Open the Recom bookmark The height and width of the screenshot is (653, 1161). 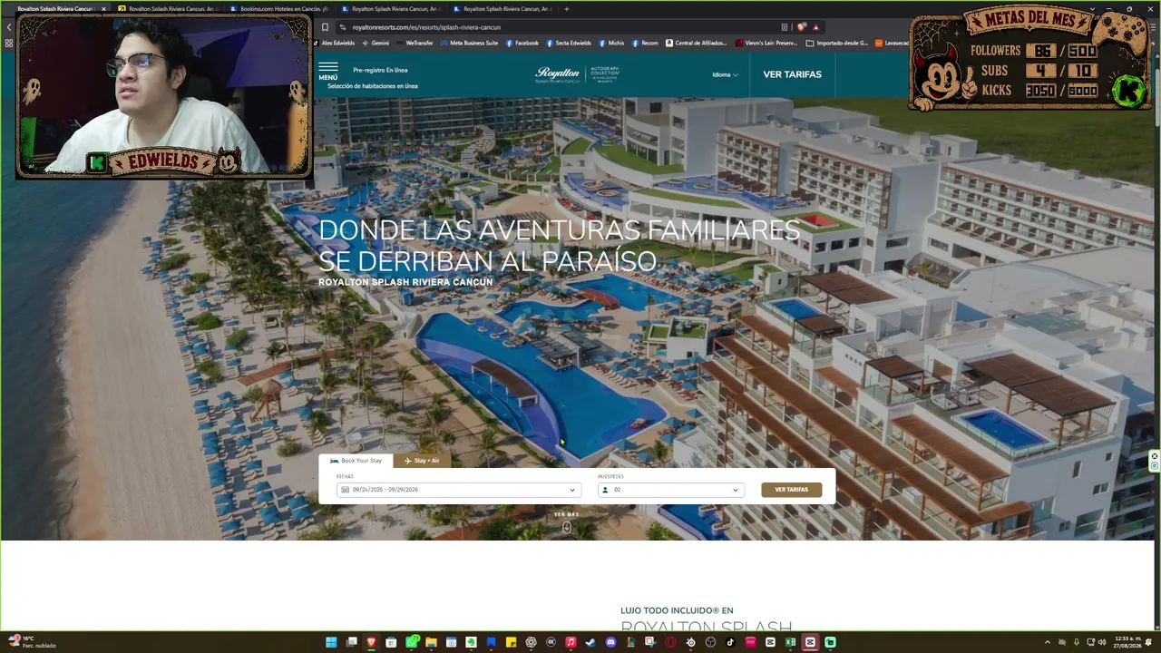645,43
